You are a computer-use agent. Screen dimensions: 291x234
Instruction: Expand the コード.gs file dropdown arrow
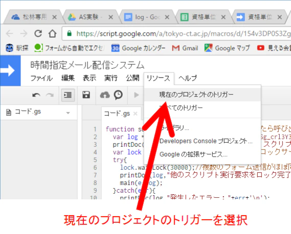tap(68, 113)
